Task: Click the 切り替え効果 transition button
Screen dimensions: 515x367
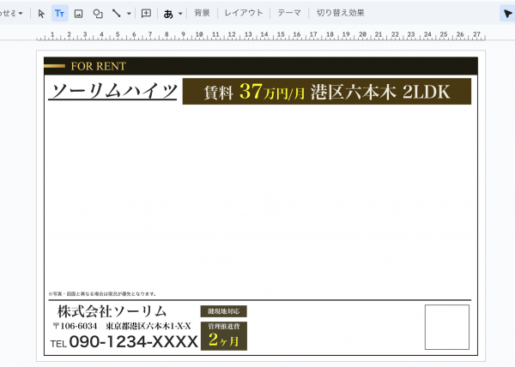Action: pos(340,14)
